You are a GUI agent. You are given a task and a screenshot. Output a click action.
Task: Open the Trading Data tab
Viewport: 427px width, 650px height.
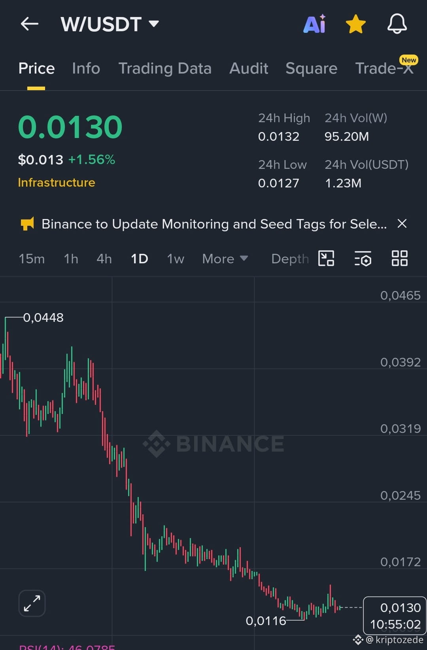(x=165, y=68)
